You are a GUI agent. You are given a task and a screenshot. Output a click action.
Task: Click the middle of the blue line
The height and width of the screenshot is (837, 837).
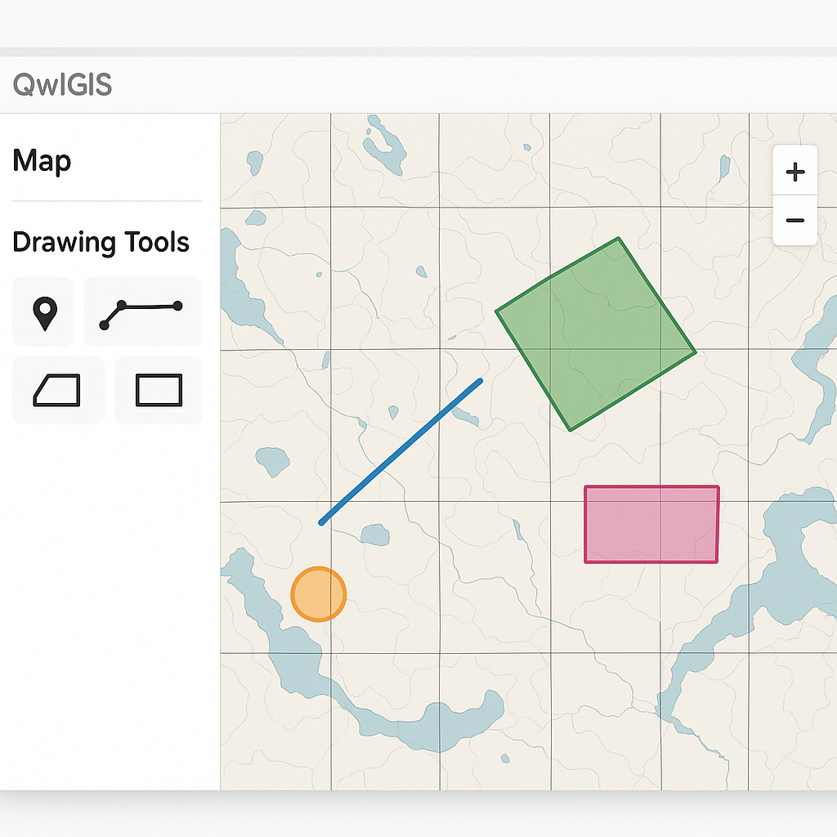[401, 451]
